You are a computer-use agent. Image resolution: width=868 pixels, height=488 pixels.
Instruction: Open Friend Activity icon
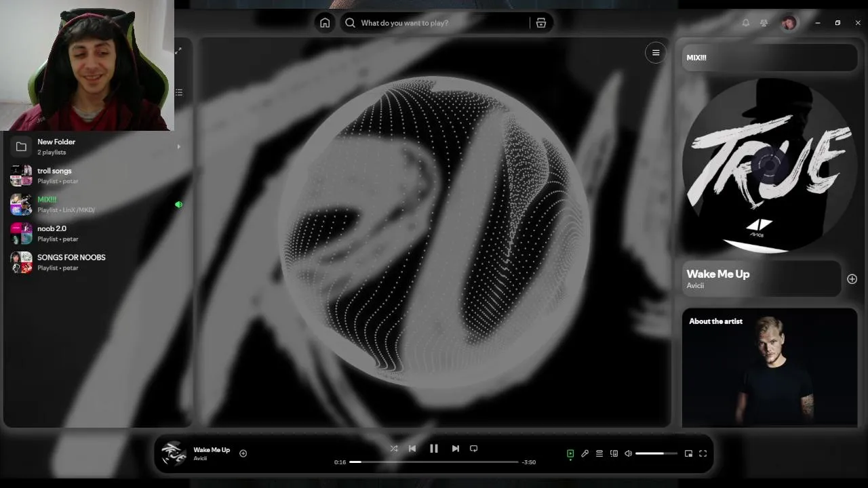pyautogui.click(x=764, y=23)
